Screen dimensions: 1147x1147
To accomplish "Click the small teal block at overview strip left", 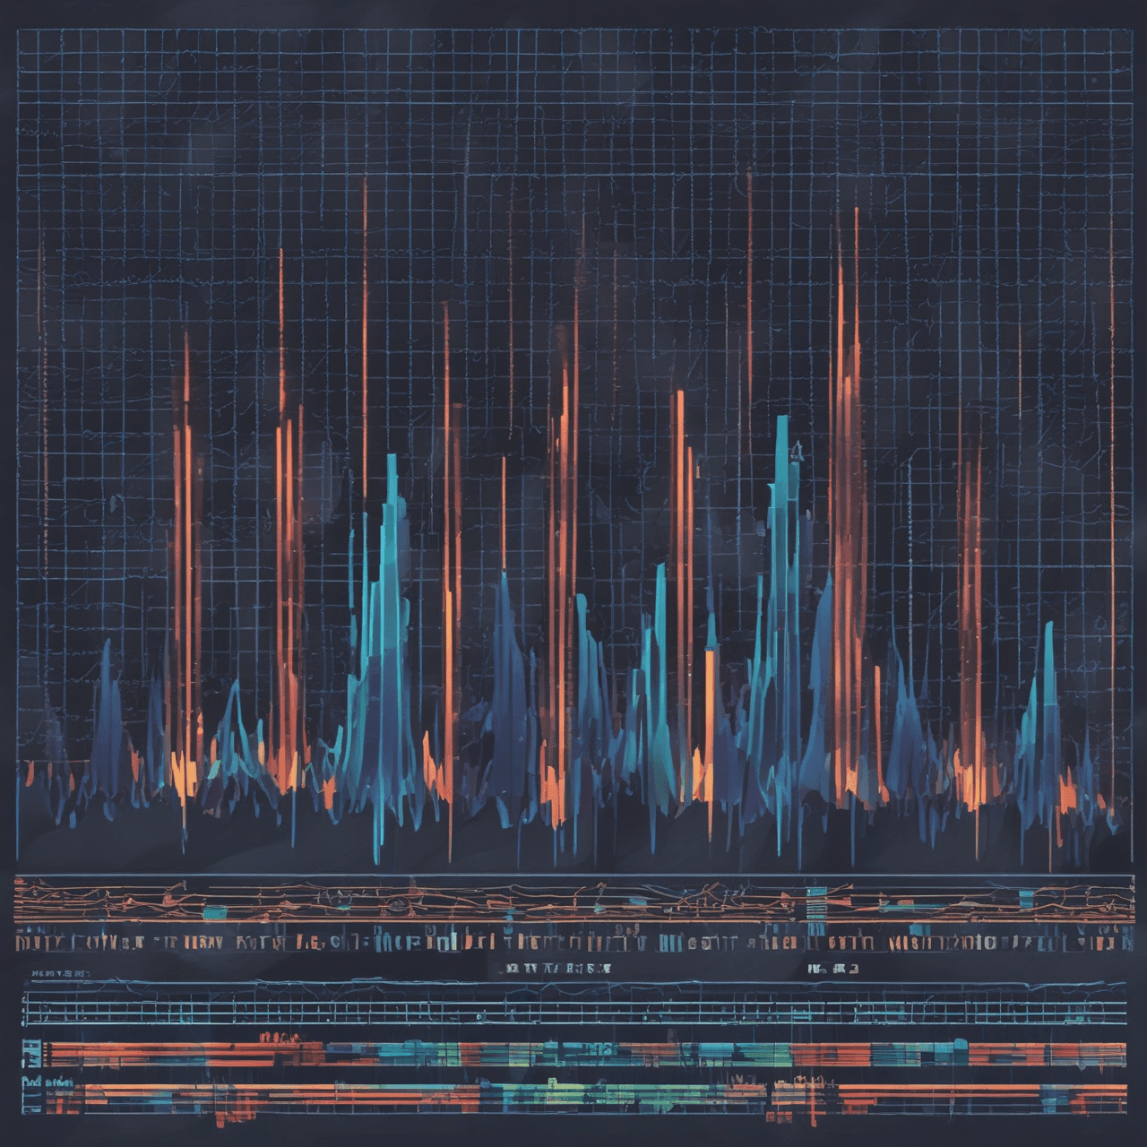I will (x=214, y=912).
